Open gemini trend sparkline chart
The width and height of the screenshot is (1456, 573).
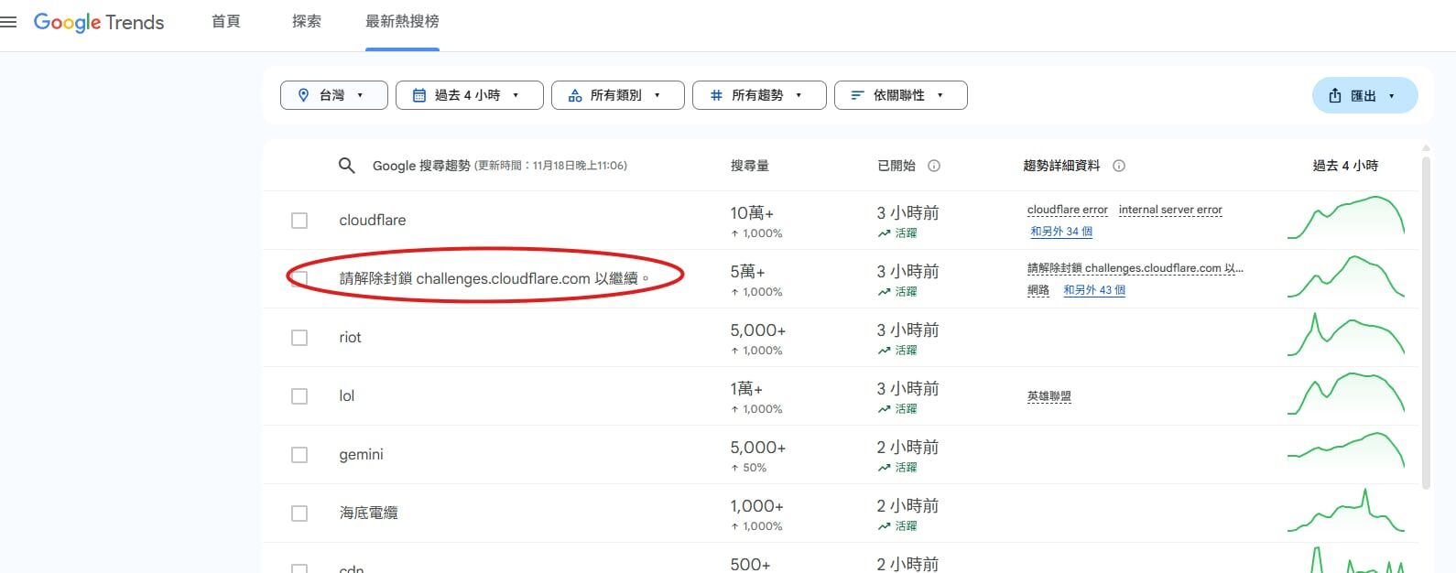pos(1346,452)
